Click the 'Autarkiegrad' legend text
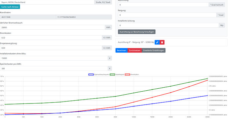Image resolution: width=228 pixels, height=119 pixels. click(x=120, y=74)
